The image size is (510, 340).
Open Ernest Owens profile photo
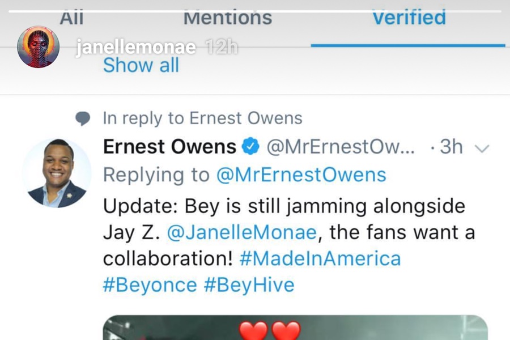57,173
